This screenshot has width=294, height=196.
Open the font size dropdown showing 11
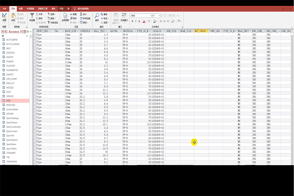(x=159, y=16)
